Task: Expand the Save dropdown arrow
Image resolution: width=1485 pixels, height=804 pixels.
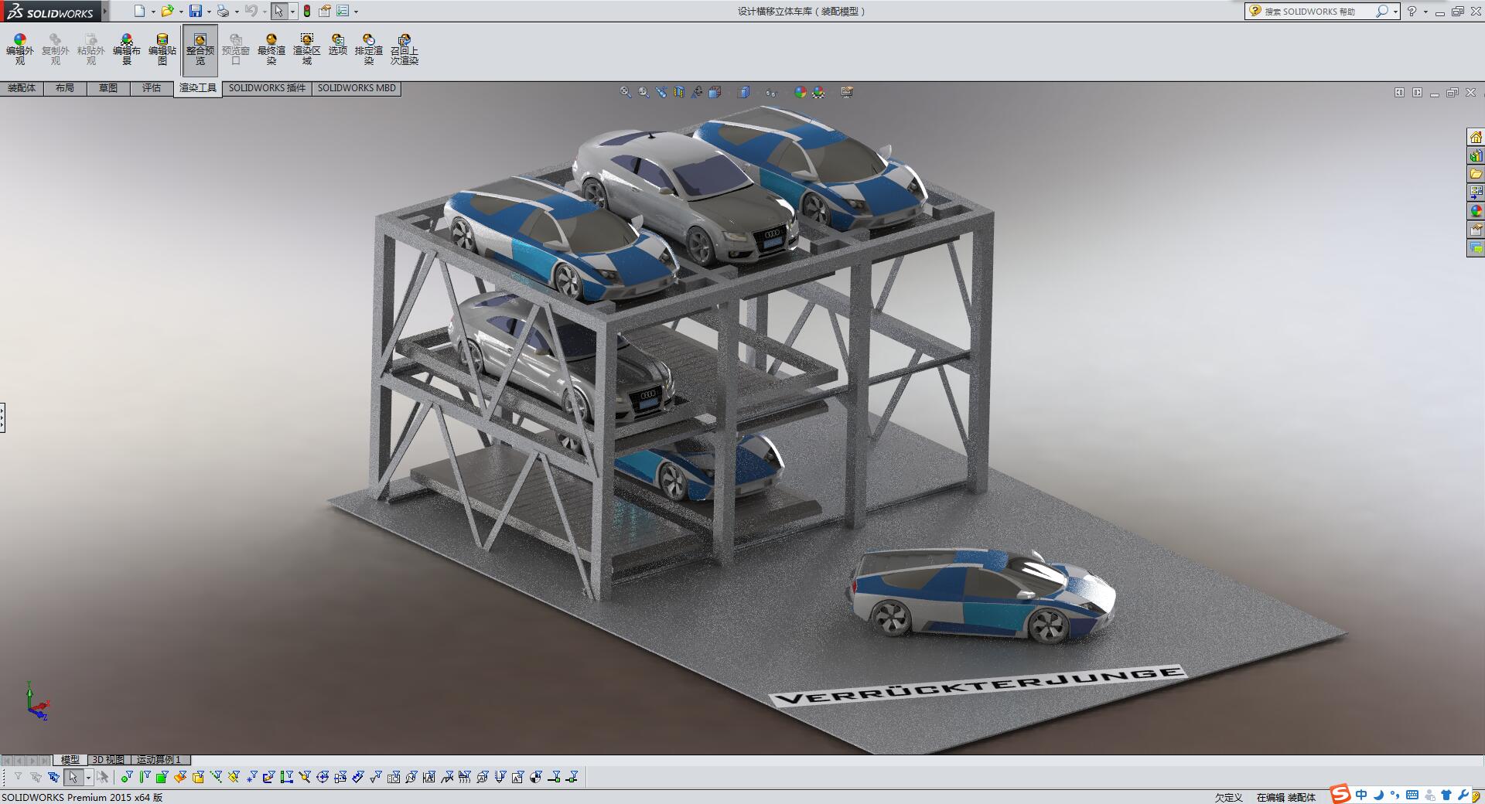Action: click(x=209, y=12)
